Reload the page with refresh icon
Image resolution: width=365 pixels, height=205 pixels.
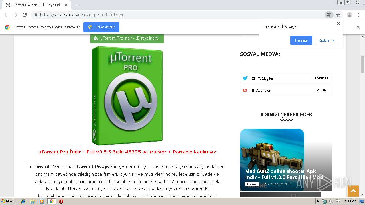pos(25,15)
